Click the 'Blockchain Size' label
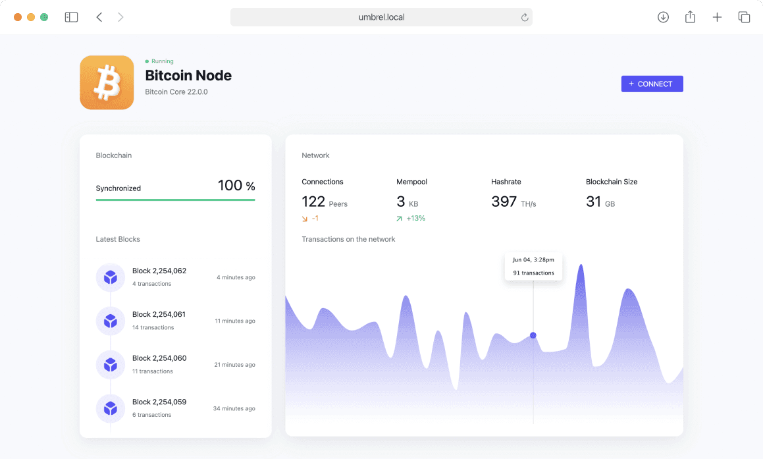The width and height of the screenshot is (763, 459). 612,182
